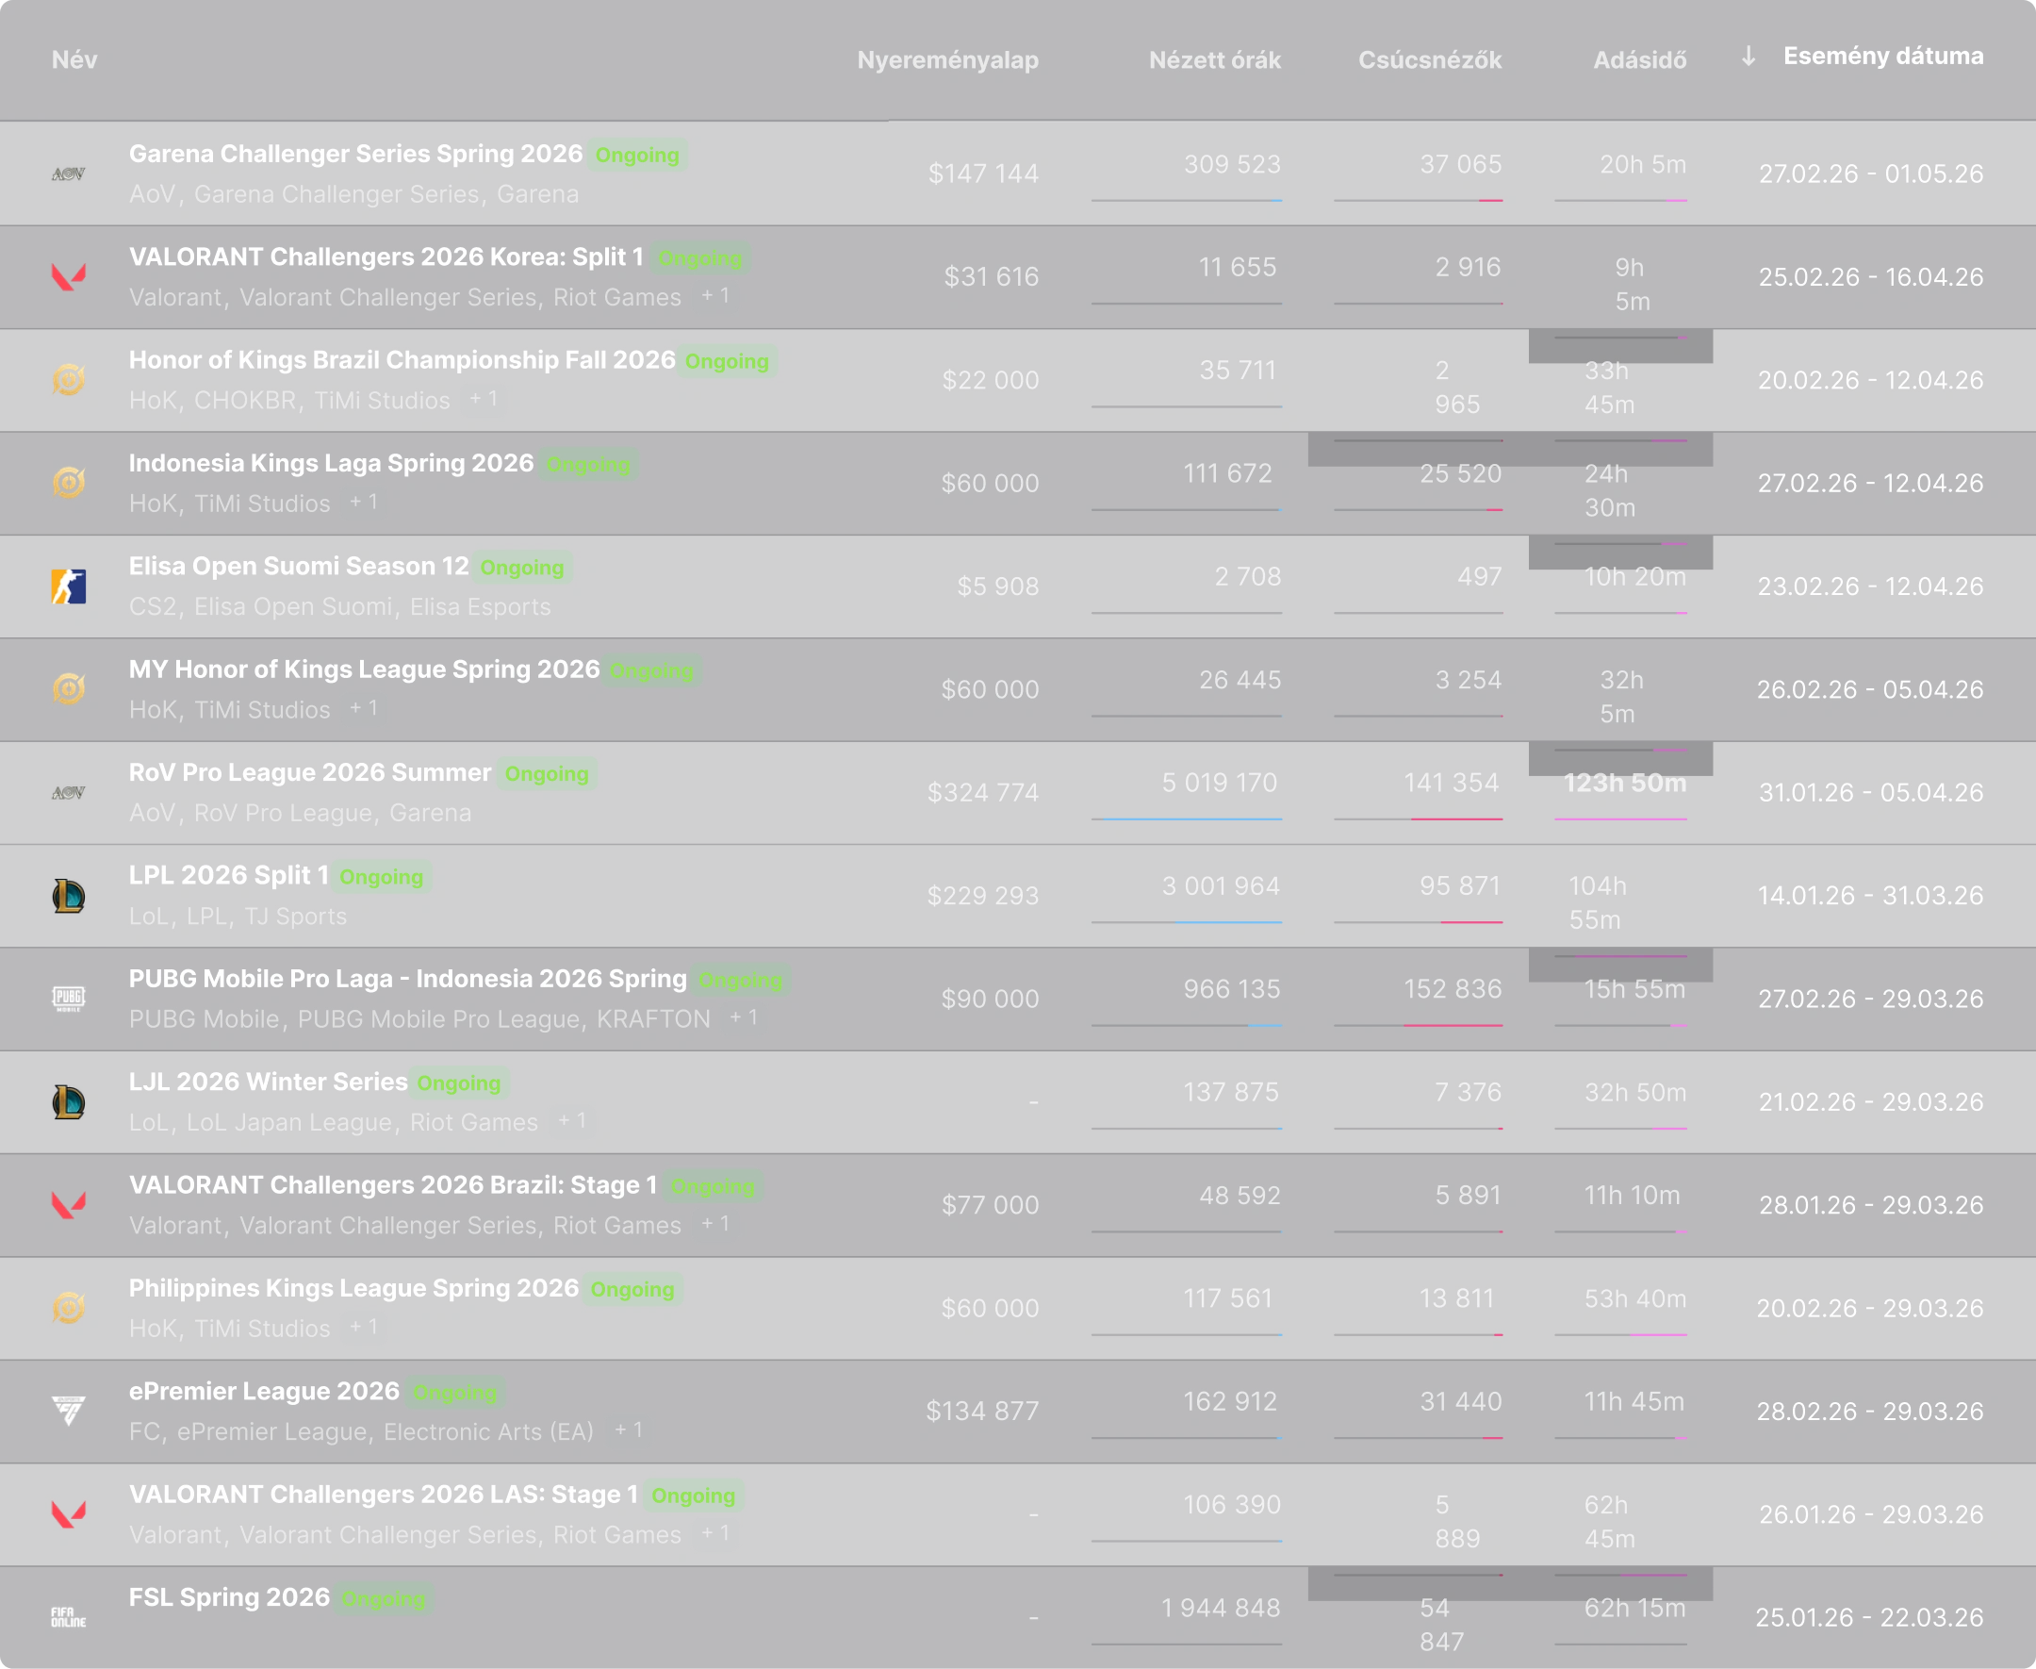This screenshot has height=1669, width=2036.
Task: Click LoL icon beside LPL 2026 Split 1
Action: [x=68, y=896]
